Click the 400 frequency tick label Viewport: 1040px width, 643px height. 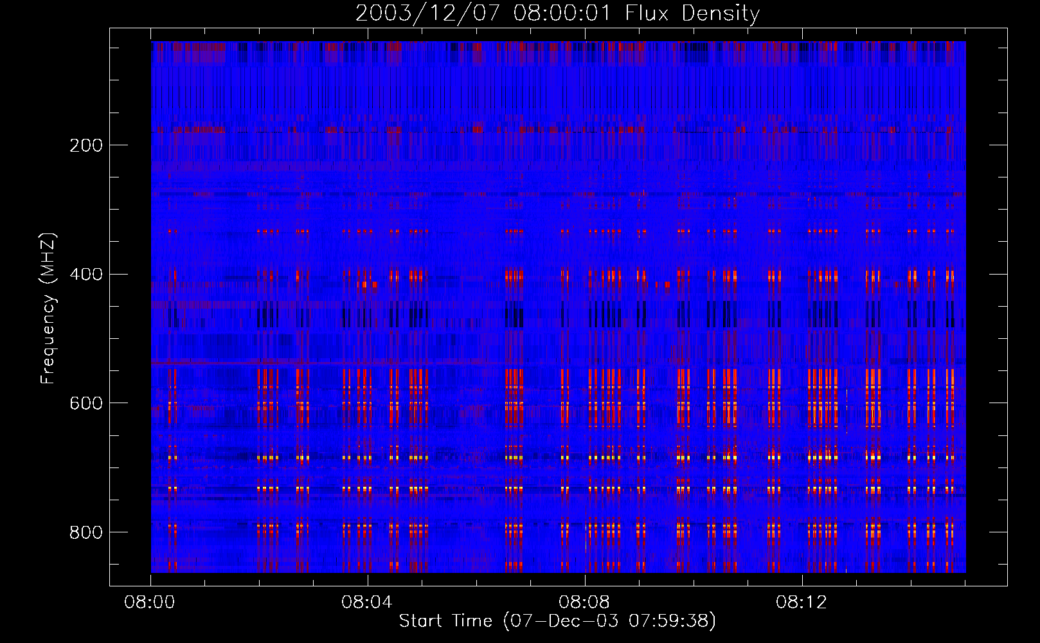point(86,275)
